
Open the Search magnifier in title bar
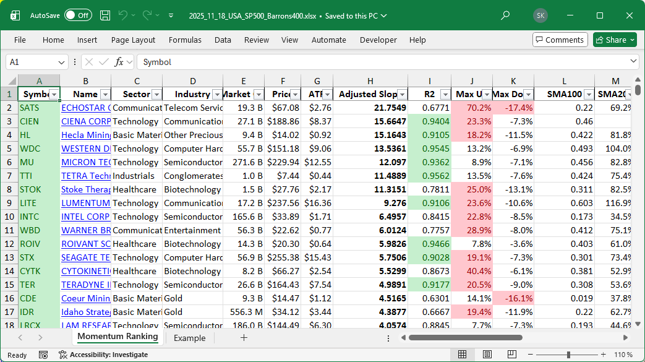(x=505, y=15)
